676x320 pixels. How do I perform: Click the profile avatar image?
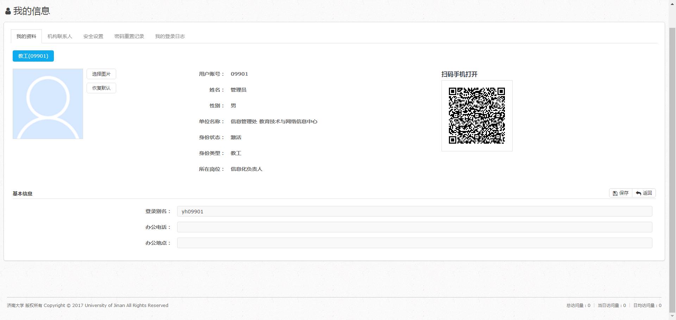point(48,104)
